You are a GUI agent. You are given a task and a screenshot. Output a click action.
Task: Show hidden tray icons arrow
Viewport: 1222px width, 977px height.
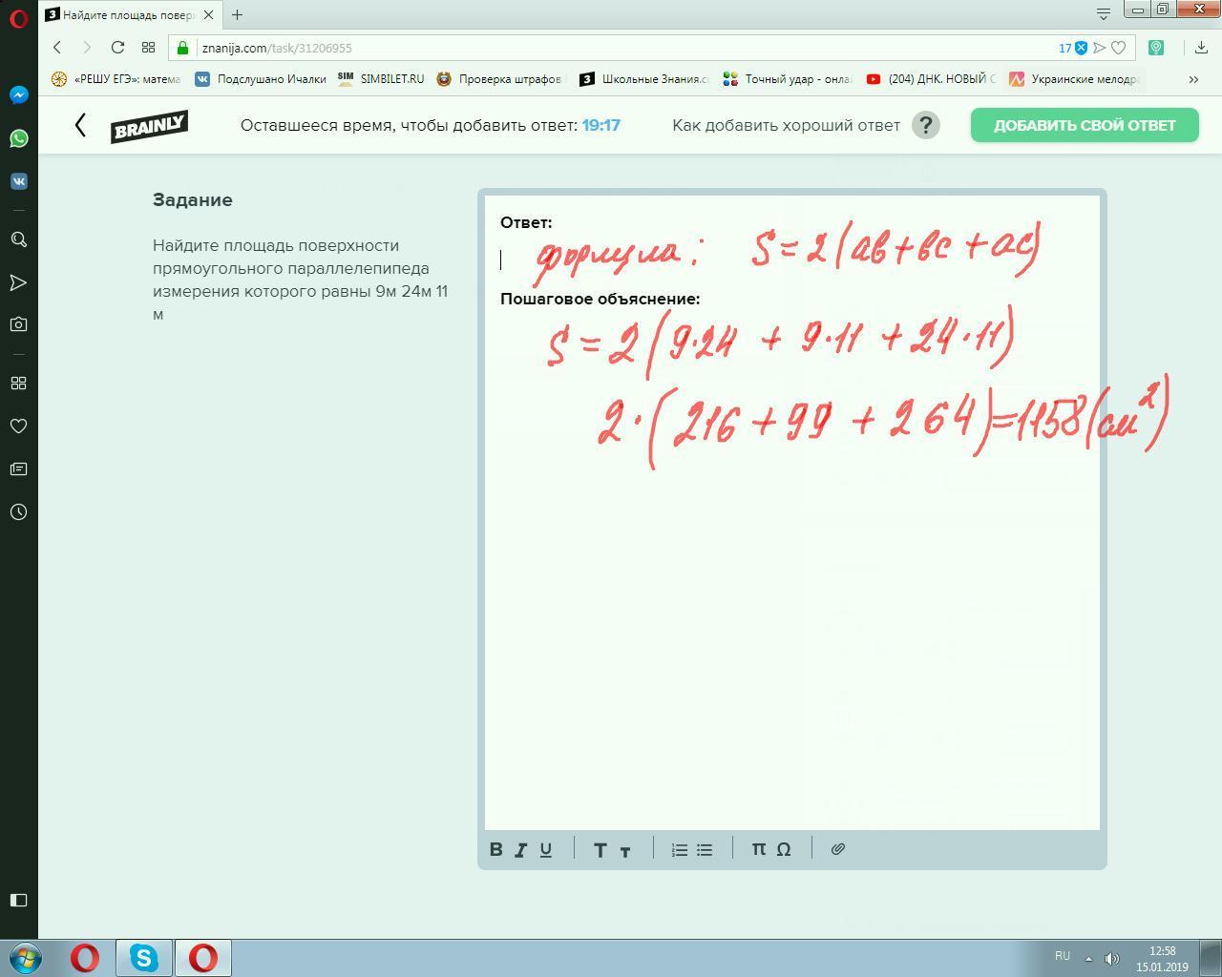click(x=1089, y=958)
